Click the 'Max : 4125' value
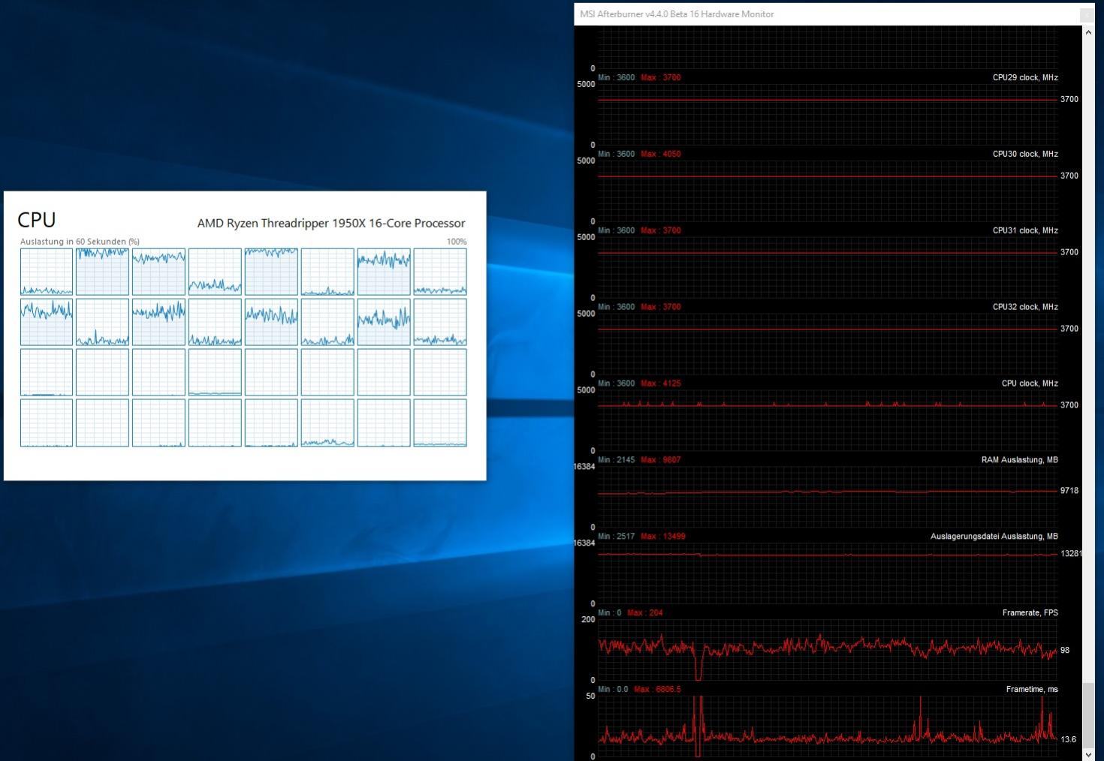The width and height of the screenshot is (1104, 761). pyautogui.click(x=661, y=384)
